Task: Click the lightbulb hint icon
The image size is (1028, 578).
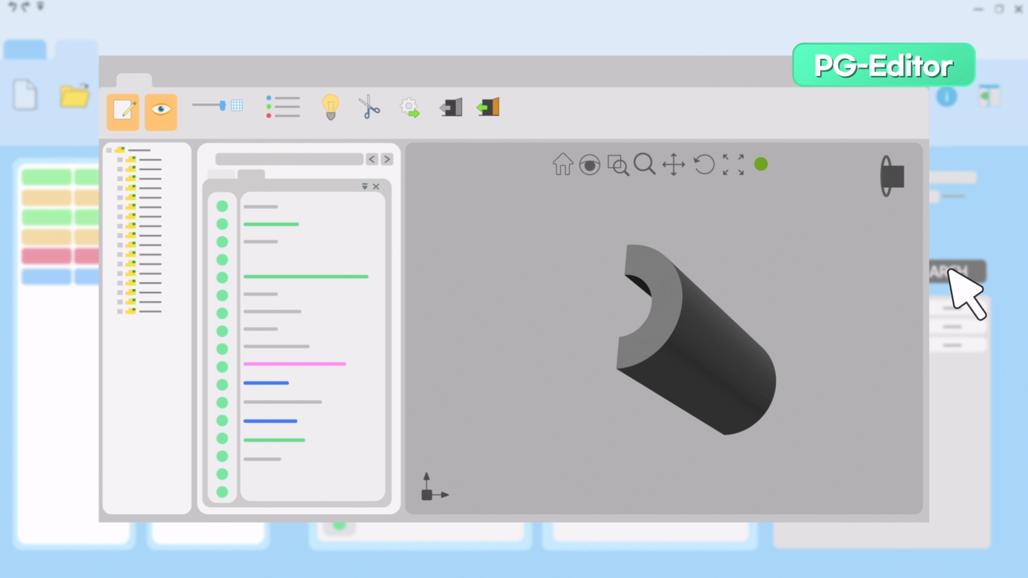Action: pos(330,107)
